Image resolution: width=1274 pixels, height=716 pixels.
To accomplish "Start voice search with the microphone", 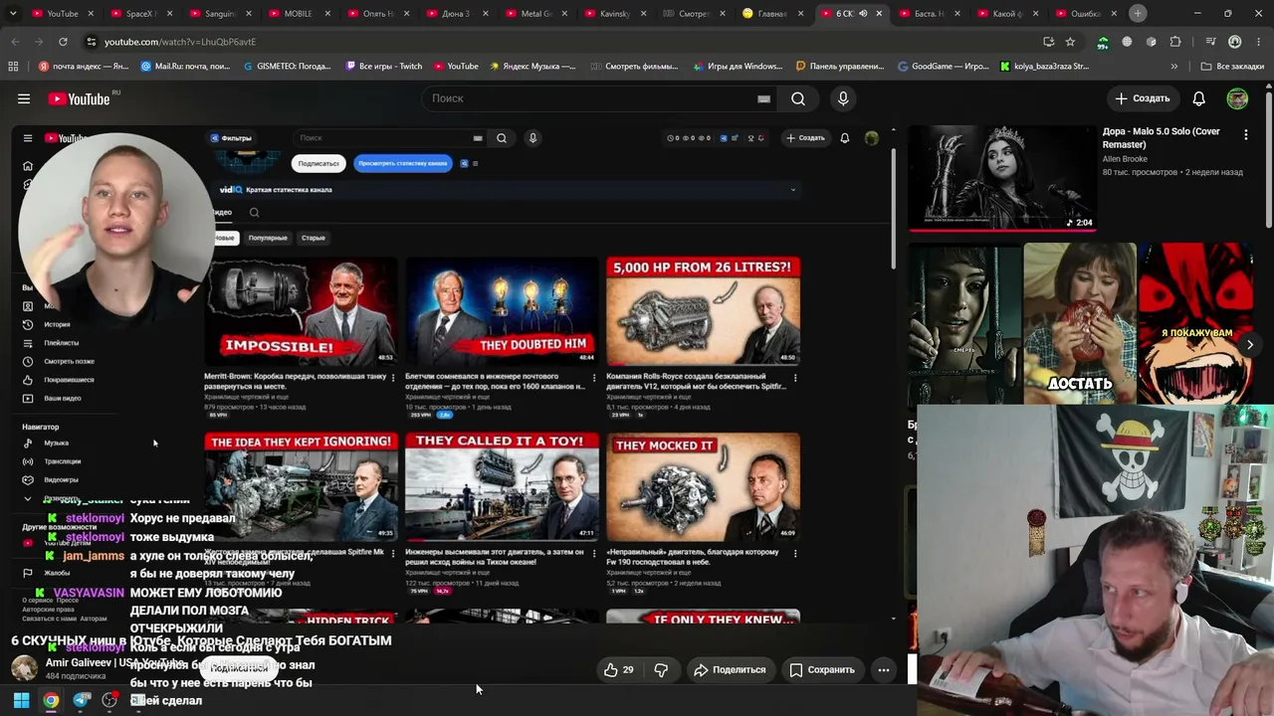I will (x=843, y=98).
